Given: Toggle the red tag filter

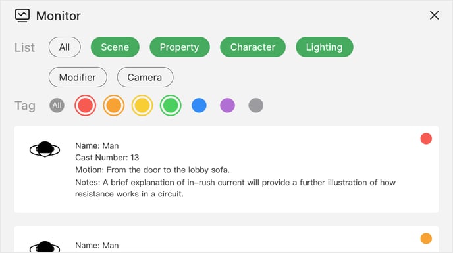Looking at the screenshot, I should coord(85,105).
